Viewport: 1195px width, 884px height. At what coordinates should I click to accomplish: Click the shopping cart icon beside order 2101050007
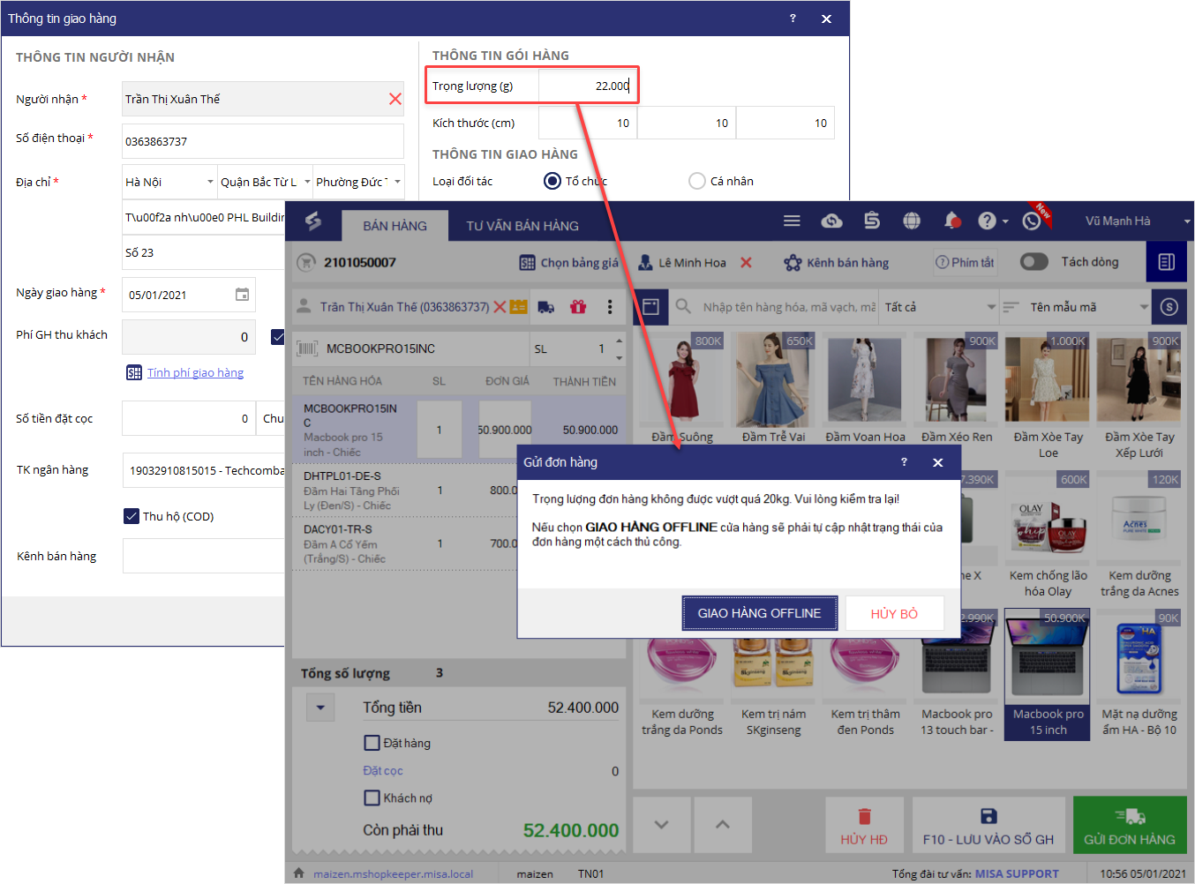pyautogui.click(x=306, y=262)
